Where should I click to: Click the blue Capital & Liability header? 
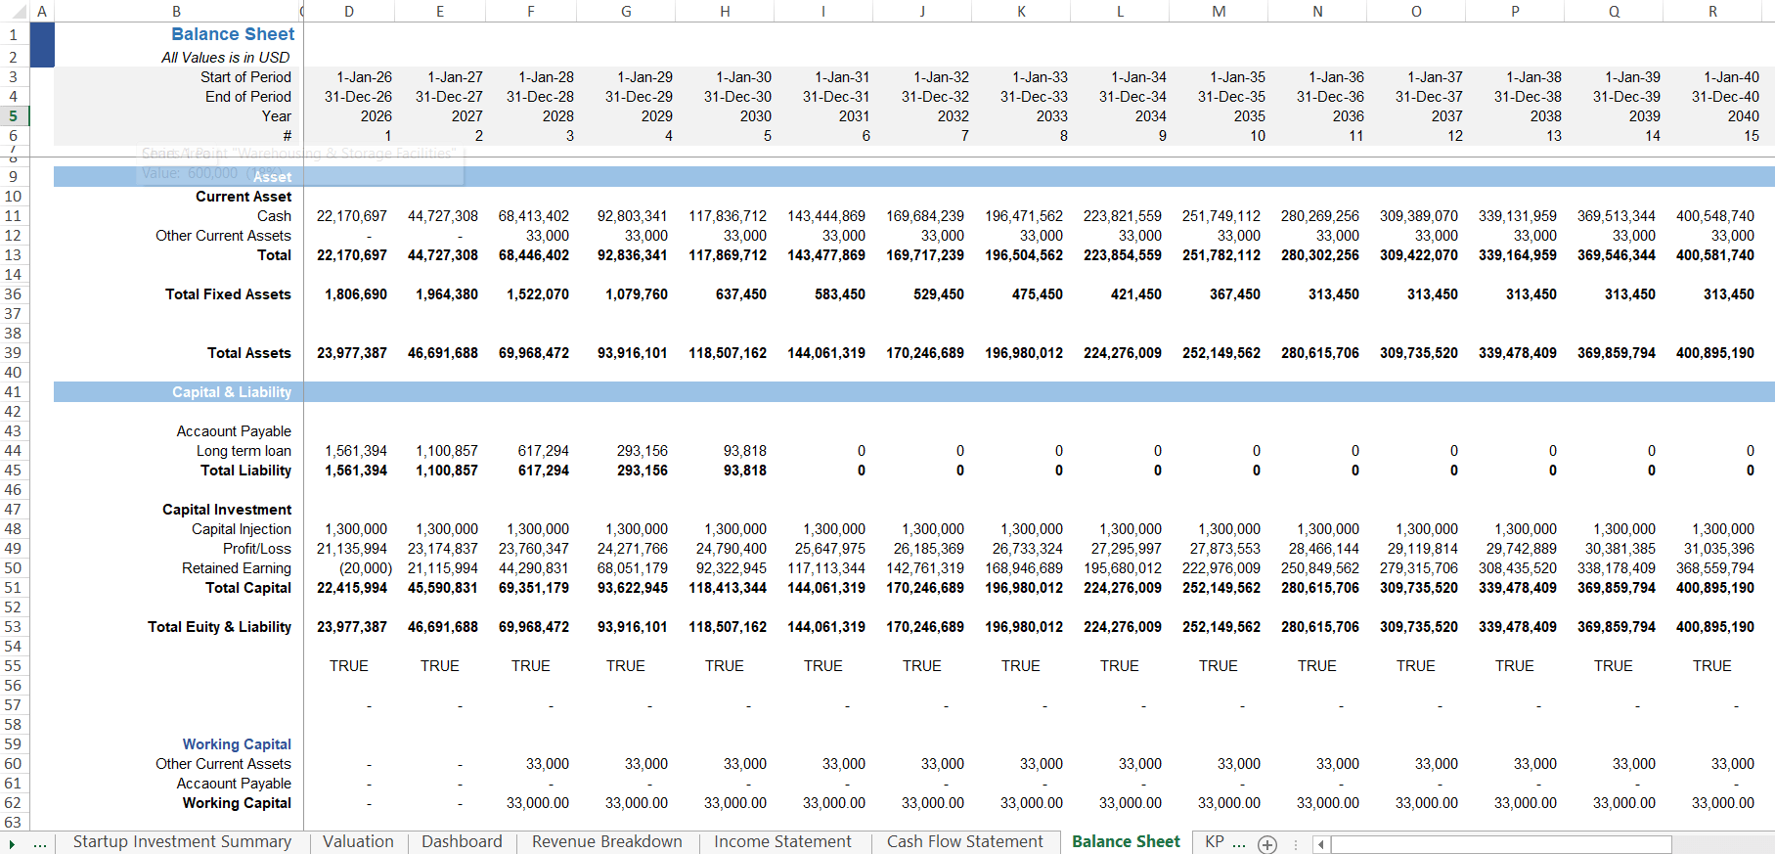coord(232,392)
